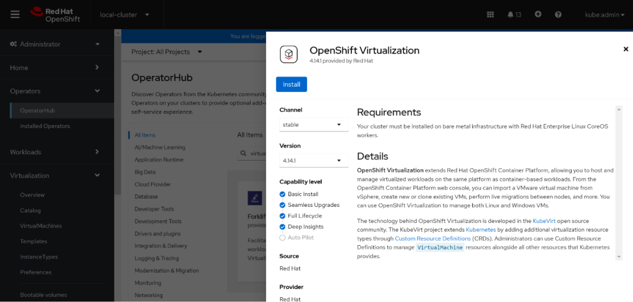The height and width of the screenshot is (302, 633).
Task: Click the Red Hat OpenShift logo
Action: pos(55,15)
